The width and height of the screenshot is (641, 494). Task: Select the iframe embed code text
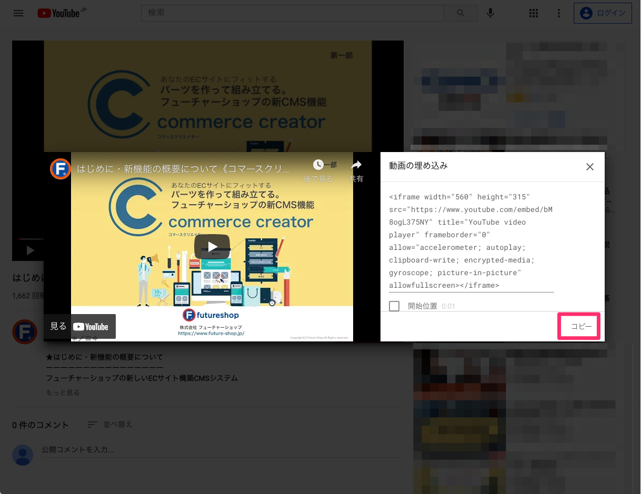point(472,241)
